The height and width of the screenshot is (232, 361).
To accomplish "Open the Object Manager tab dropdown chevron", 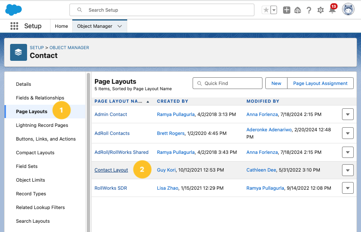I will tap(120, 26).
